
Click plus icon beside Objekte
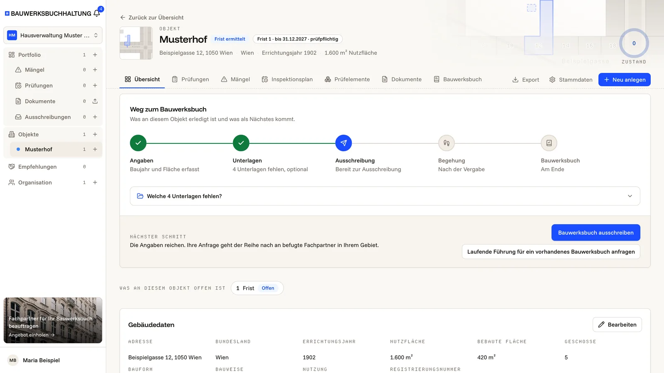(95, 134)
